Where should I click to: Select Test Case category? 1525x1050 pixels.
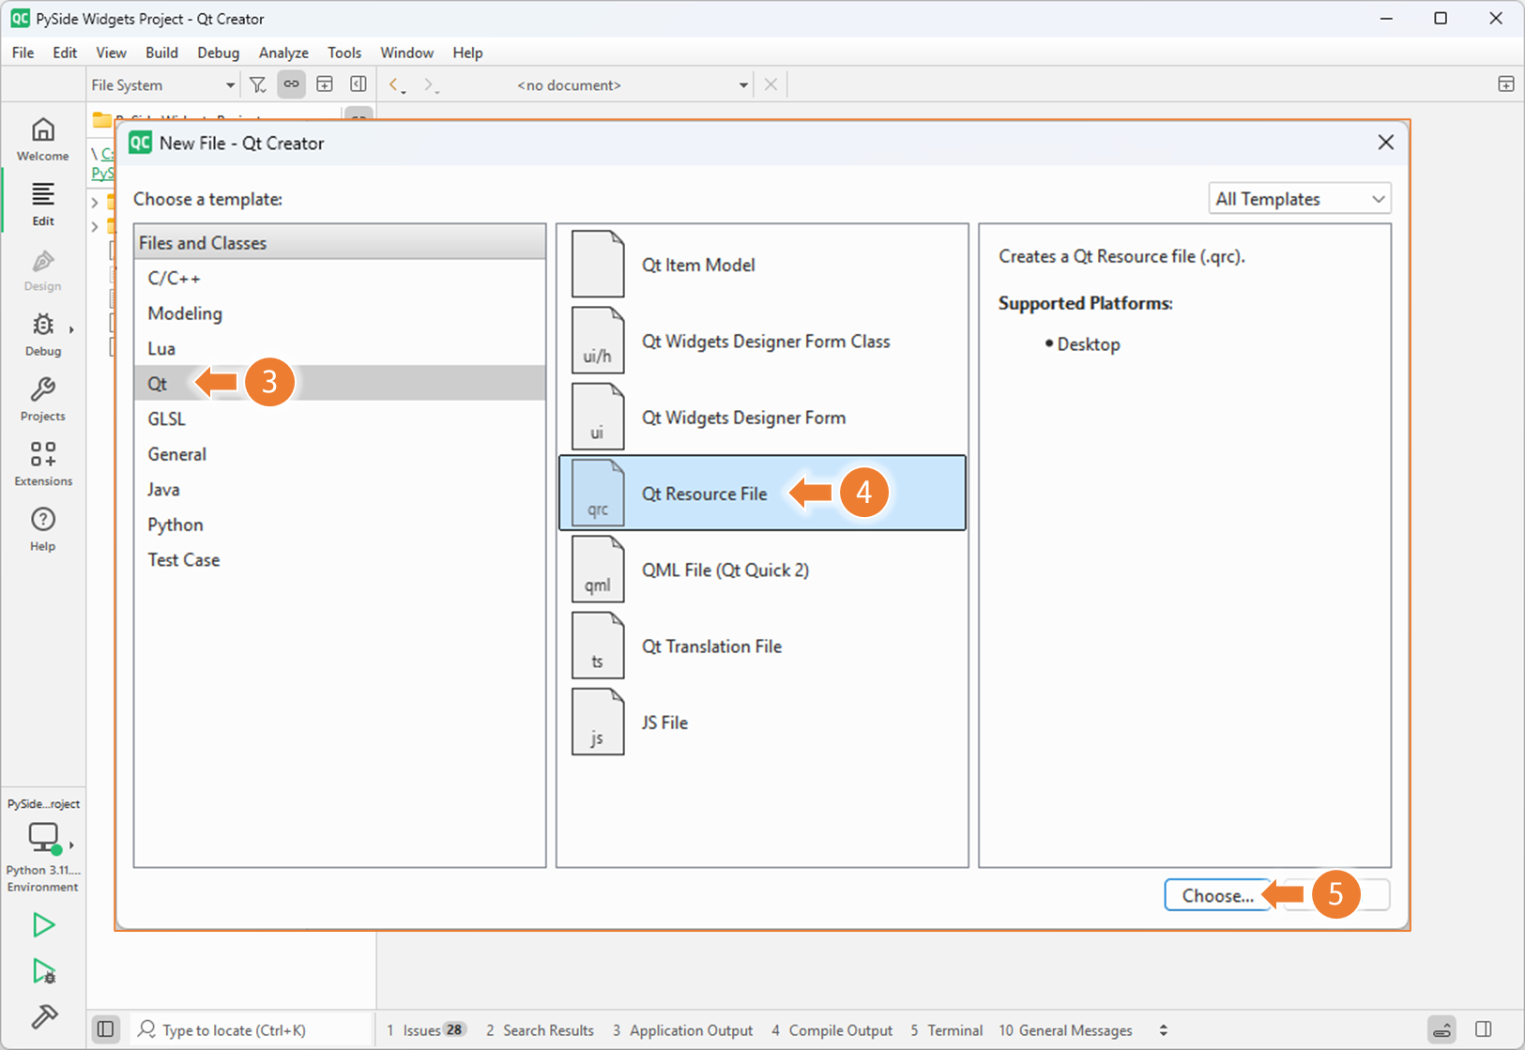[x=340, y=559]
